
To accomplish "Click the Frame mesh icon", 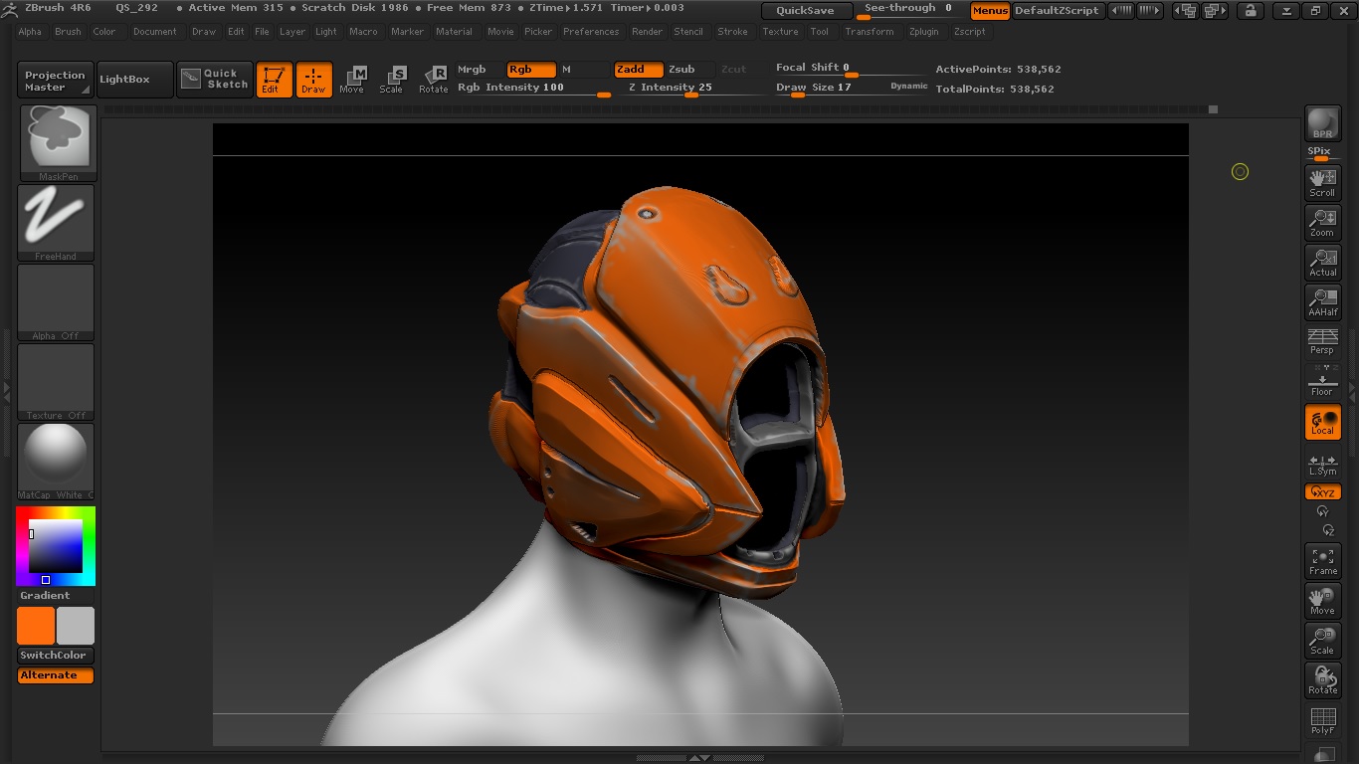I will [x=1322, y=561].
